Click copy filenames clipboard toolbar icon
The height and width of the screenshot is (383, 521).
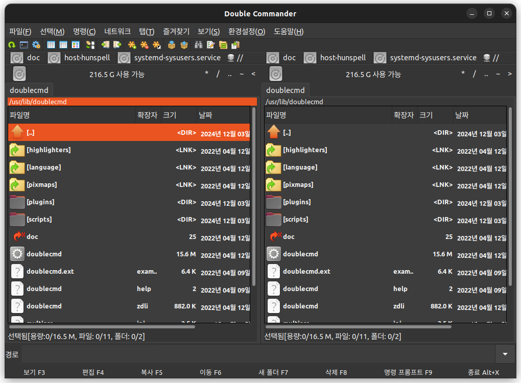coord(235,45)
